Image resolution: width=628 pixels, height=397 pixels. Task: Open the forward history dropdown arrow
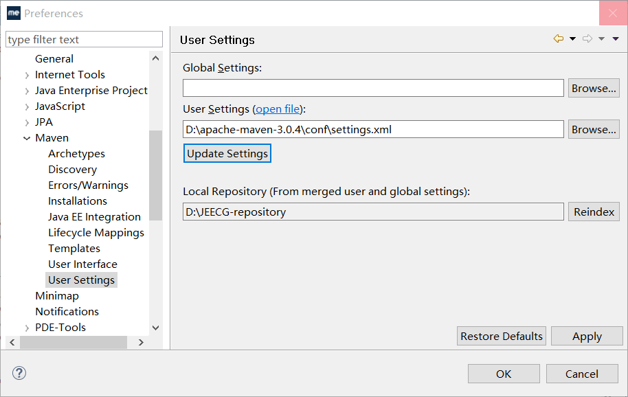602,39
